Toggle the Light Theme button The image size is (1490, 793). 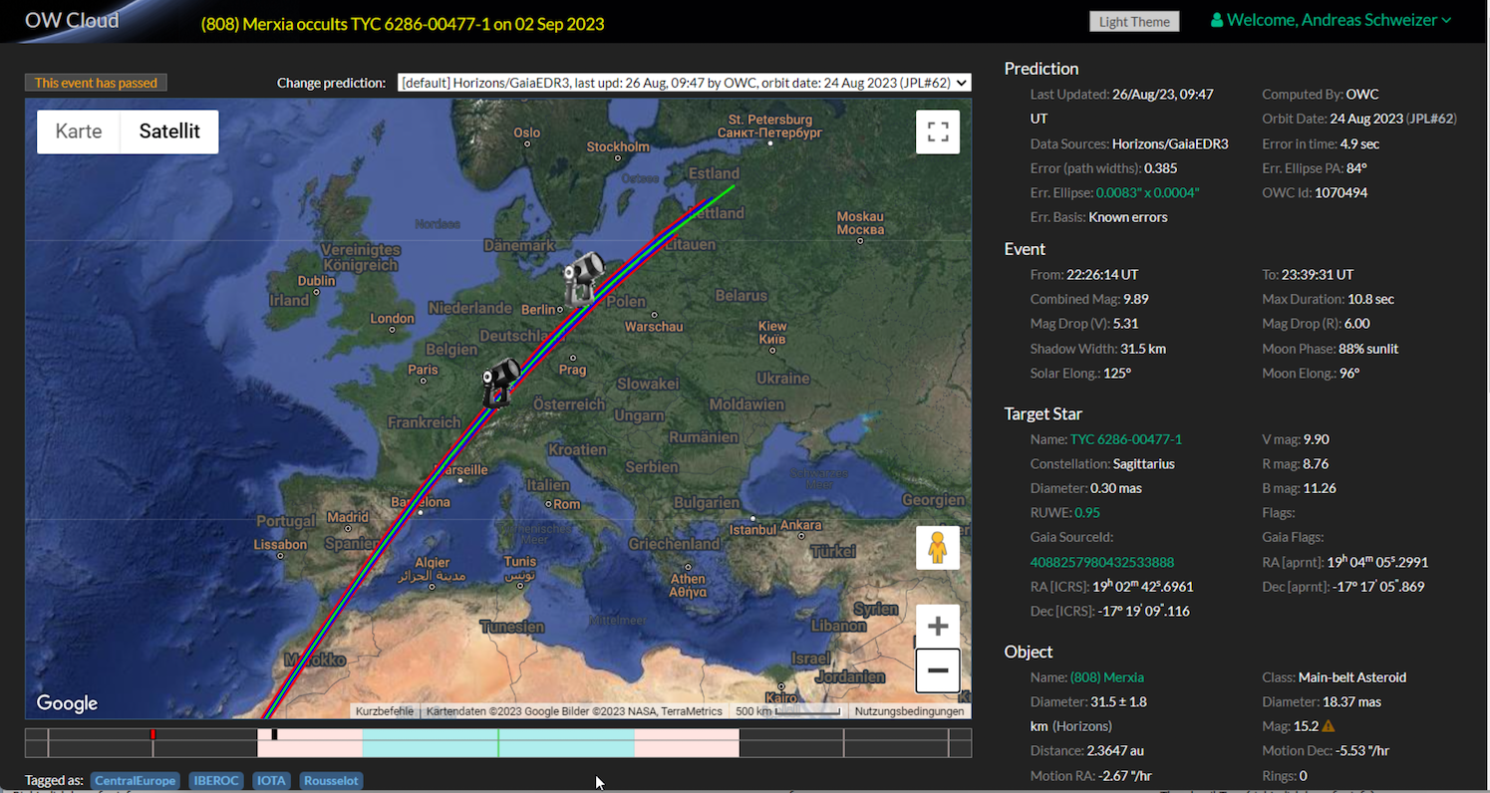(x=1134, y=22)
